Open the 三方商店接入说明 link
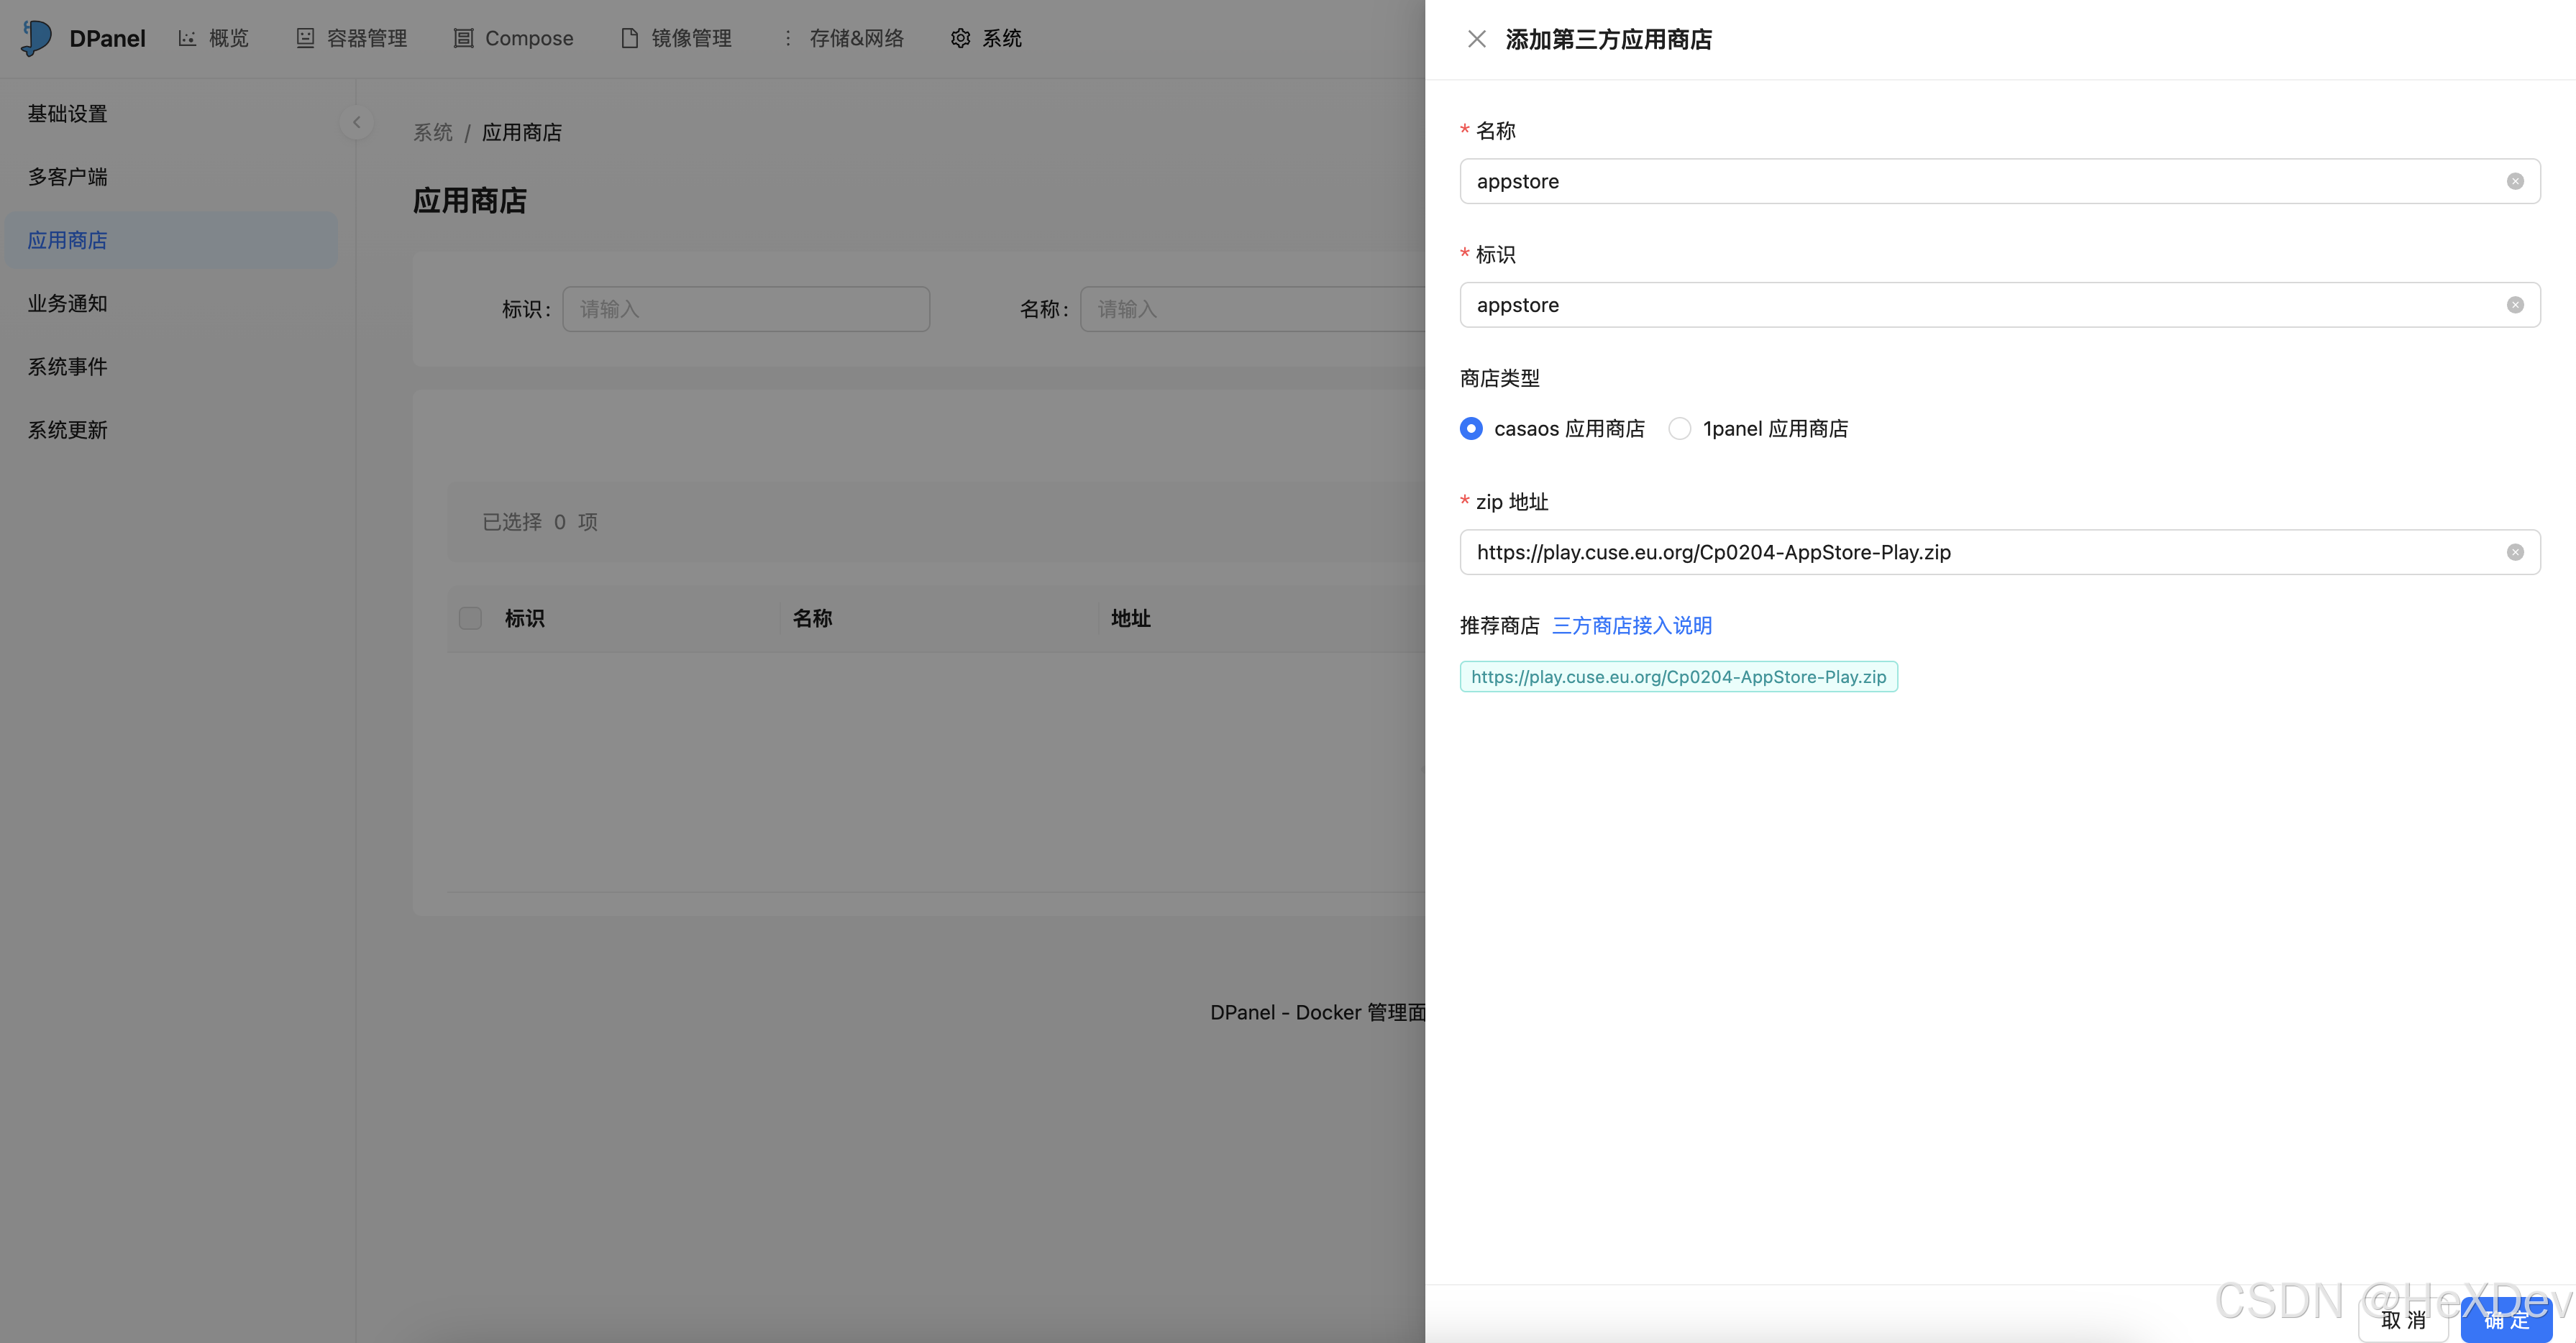This screenshot has width=2576, height=1343. (x=1632, y=626)
